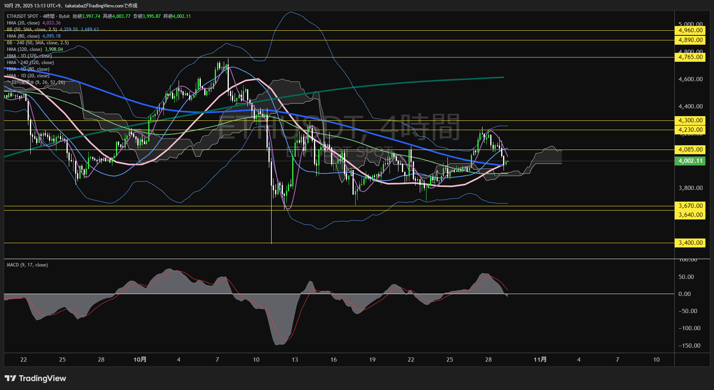
Task: Click the BB · 240 (50, SMA) legend entry
Action: [38, 43]
